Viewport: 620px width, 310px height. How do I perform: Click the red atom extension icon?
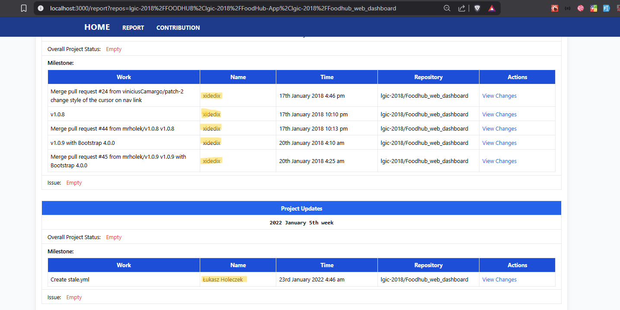click(555, 8)
